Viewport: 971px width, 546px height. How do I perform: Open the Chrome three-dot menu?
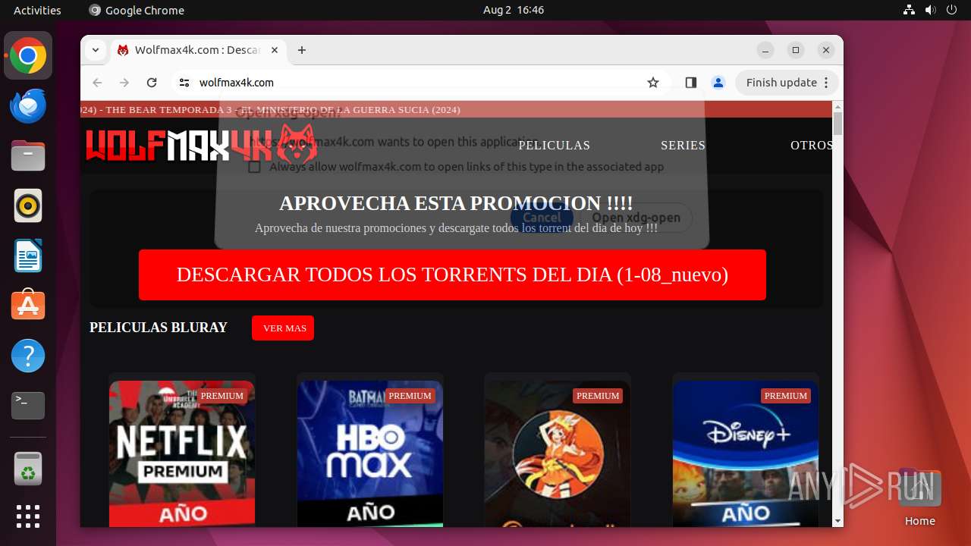click(827, 83)
